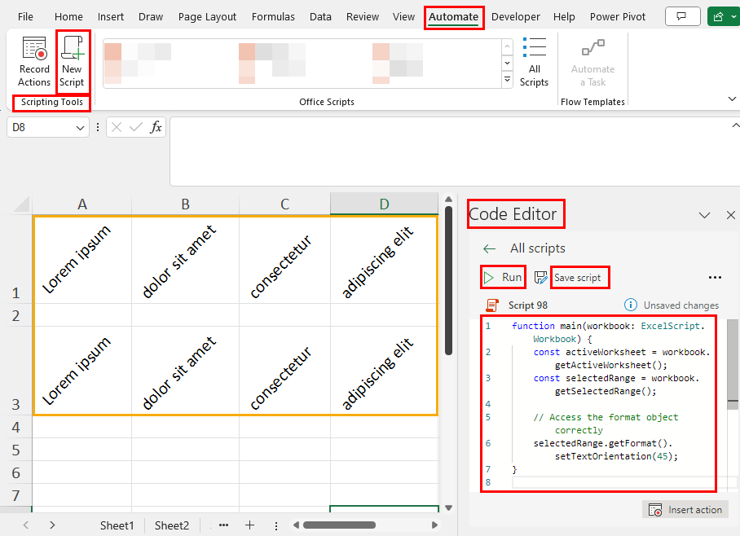Go to next sheet tab arrow
Image resolution: width=740 pixels, height=536 pixels.
(52, 525)
